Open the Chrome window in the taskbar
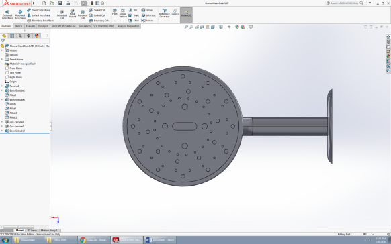This screenshot has width=391, height=244. pyautogui.click(x=94, y=240)
